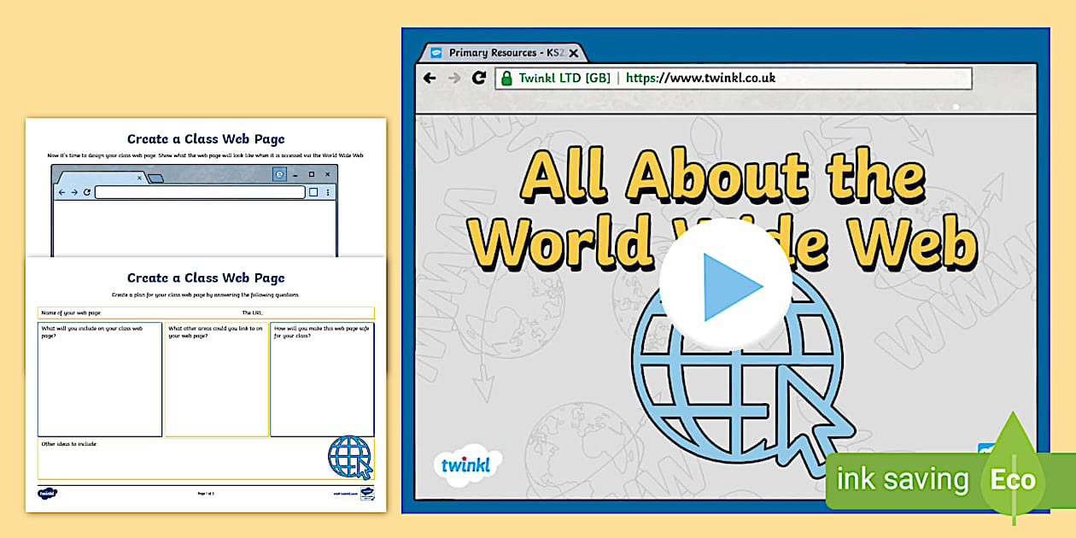Click the back navigation arrow

click(429, 78)
